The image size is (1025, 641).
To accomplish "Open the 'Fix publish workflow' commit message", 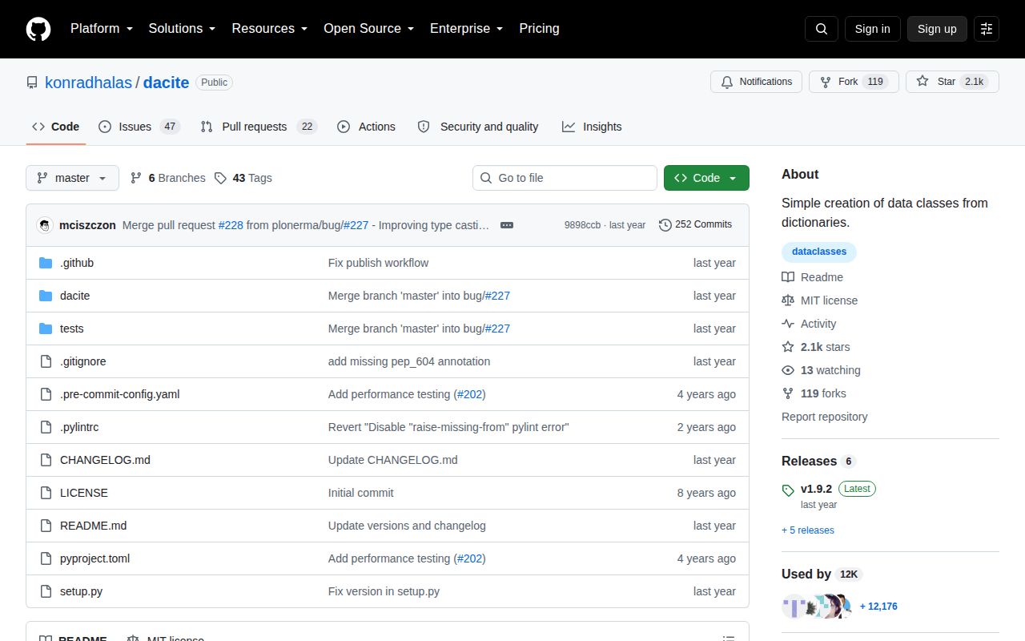I will pos(378,263).
